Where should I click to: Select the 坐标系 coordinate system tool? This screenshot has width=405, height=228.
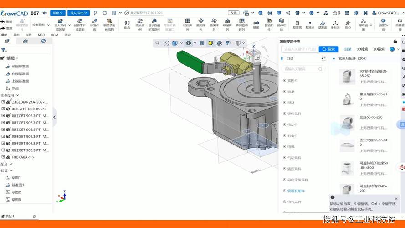(335, 25)
